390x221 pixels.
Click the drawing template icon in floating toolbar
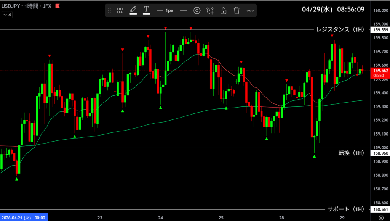point(120,11)
